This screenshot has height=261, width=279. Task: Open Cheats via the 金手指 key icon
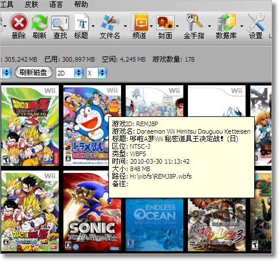(194, 22)
